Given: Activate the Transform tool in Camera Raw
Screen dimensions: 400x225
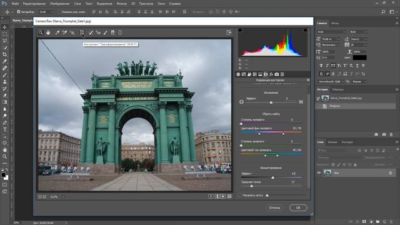Looking at the screenshot, I should [82, 32].
